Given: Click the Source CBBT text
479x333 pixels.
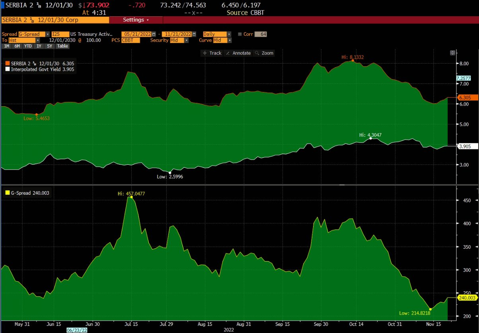Looking at the screenshot, I should click(245, 12).
